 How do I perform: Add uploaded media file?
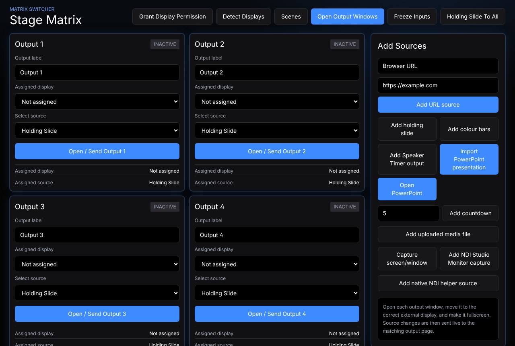[438, 234]
